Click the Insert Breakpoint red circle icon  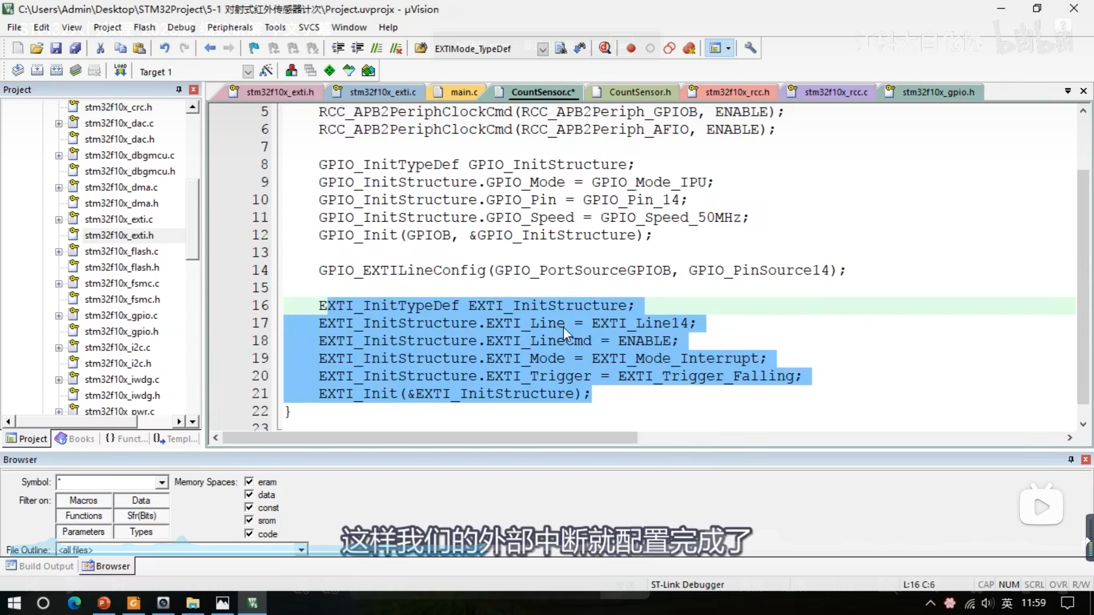tap(631, 48)
